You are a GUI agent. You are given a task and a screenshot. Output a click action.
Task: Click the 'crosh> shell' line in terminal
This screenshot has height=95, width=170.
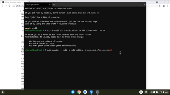(31, 28)
